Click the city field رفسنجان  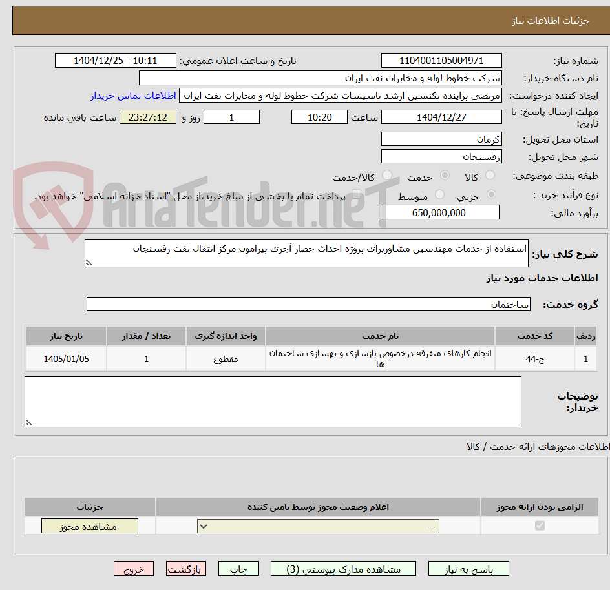441,157
